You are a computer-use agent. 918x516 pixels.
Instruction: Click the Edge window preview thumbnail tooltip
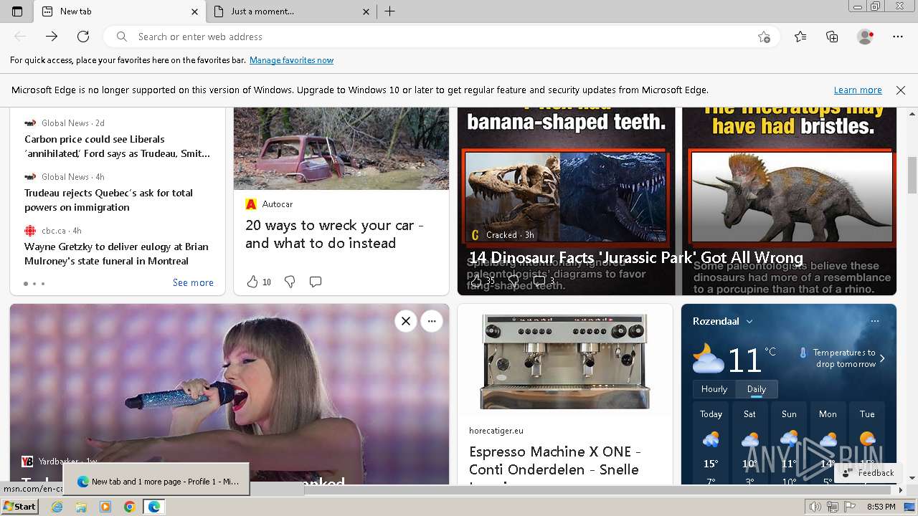[x=156, y=479]
